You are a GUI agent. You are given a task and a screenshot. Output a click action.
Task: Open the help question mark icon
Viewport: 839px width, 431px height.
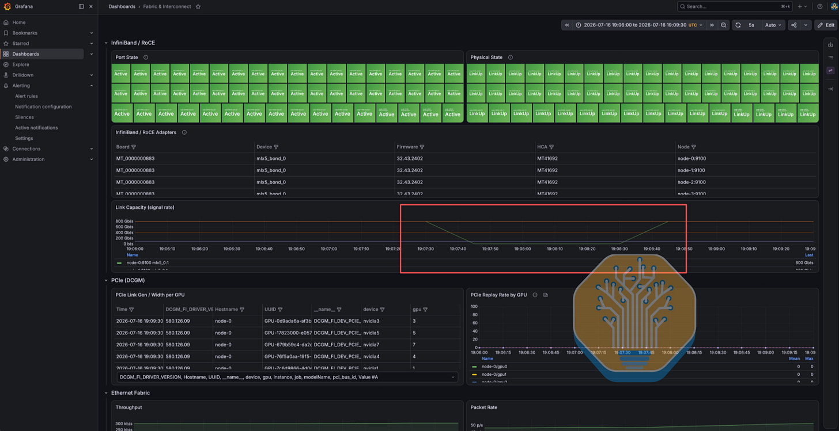point(820,7)
